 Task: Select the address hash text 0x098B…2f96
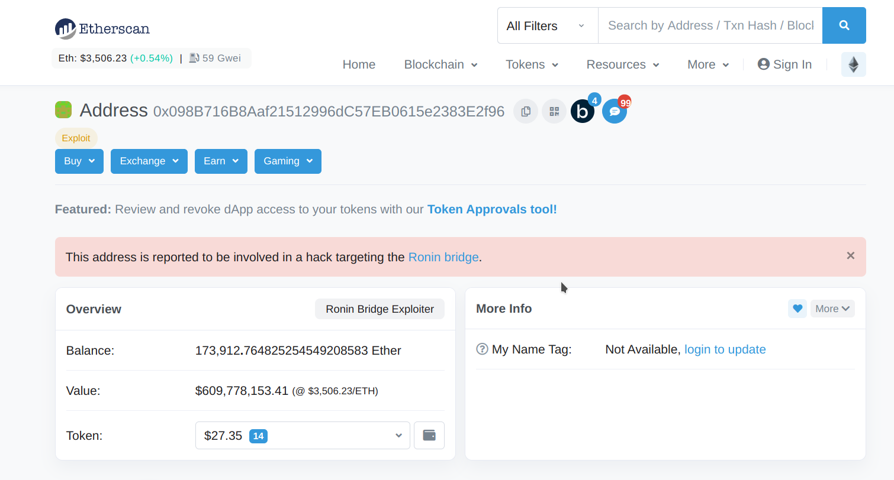click(x=329, y=111)
